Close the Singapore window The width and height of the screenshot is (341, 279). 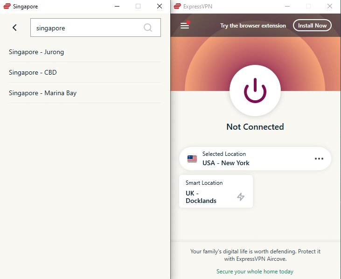(160, 7)
